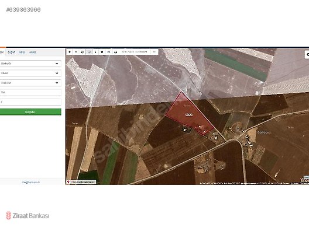Image resolution: width=309 pixels, height=231 pixels.
Task: Click the search icon at map's right edge
Action: (307, 54)
